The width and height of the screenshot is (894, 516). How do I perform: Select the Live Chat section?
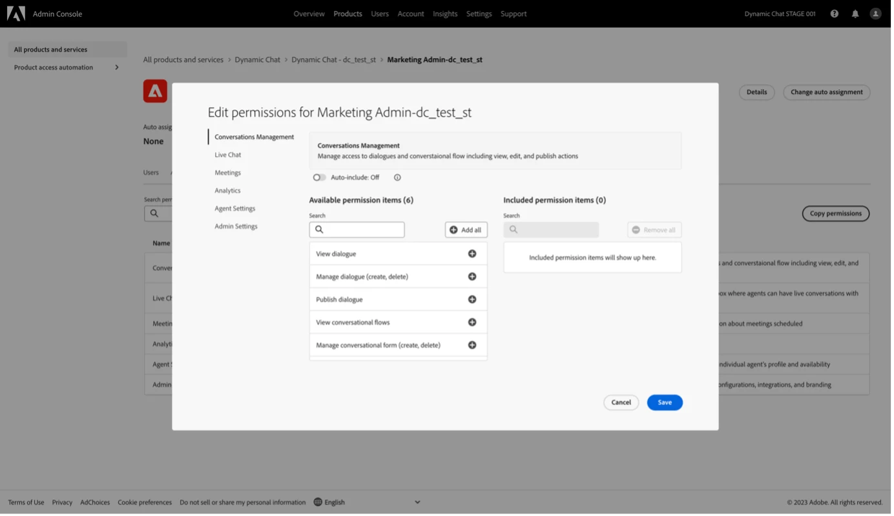click(229, 155)
